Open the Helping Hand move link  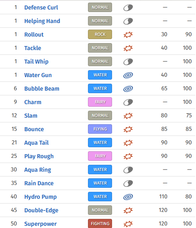coord(42,21)
